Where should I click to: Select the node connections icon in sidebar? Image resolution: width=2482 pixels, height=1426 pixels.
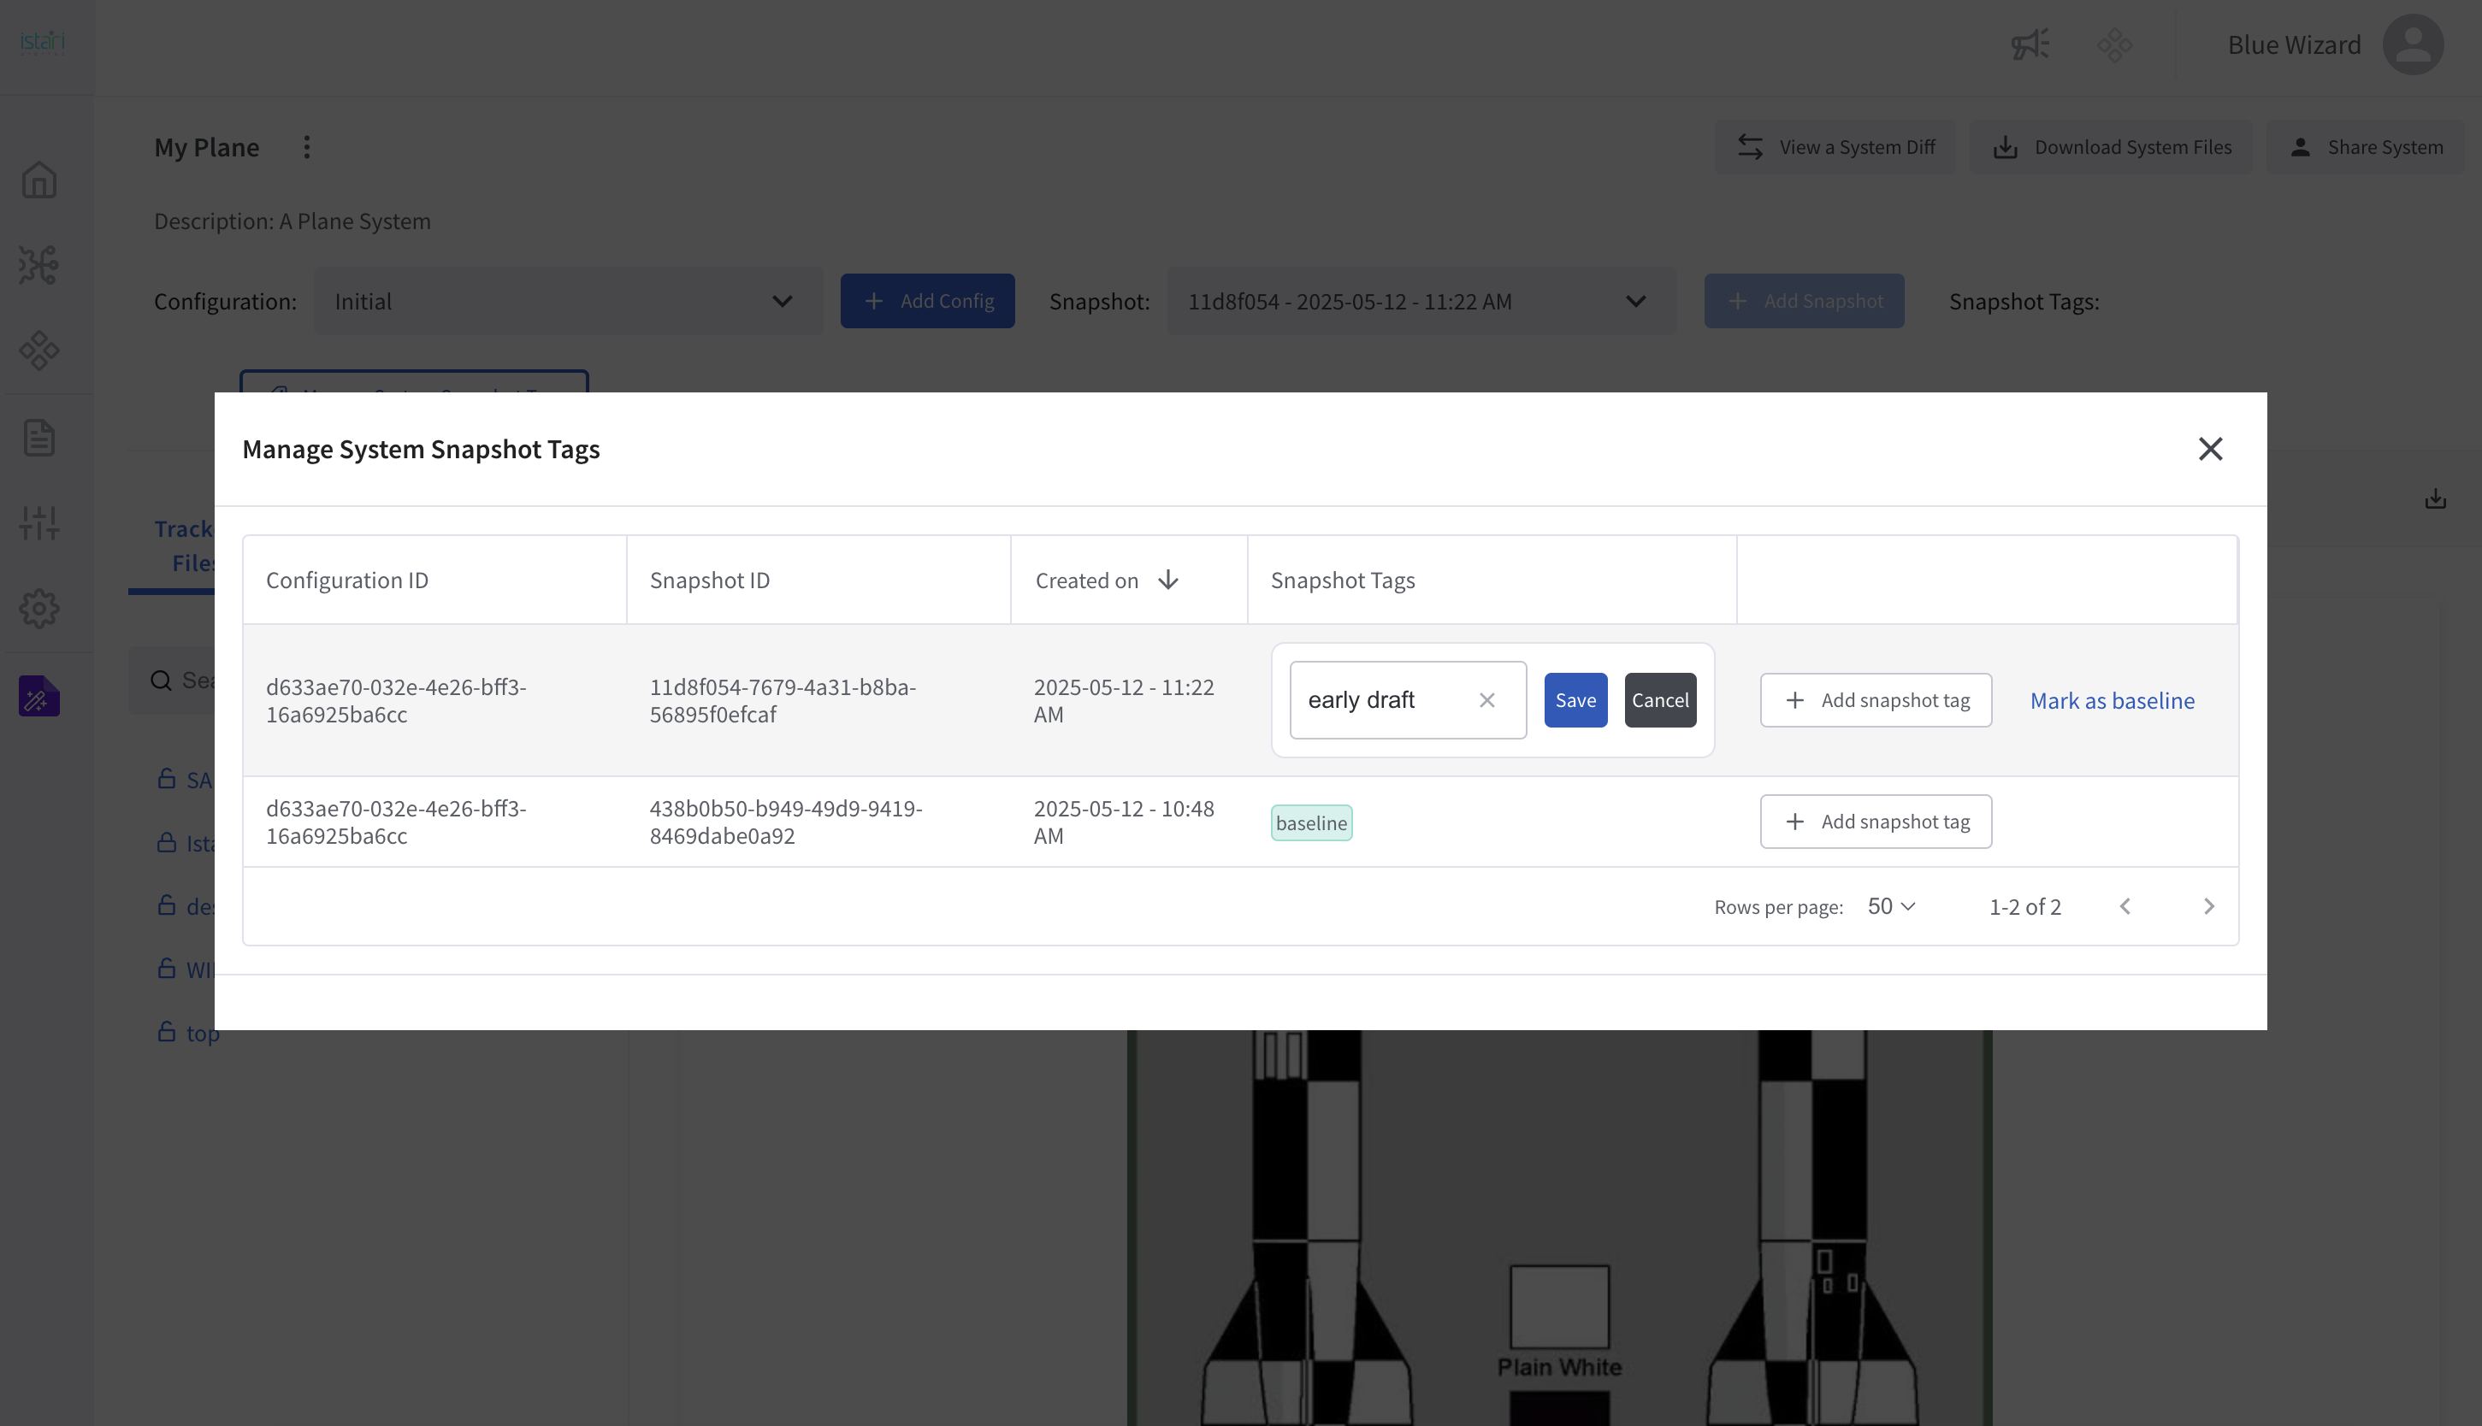[38, 264]
